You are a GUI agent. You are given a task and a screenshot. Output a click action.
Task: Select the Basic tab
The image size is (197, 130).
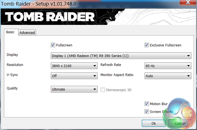pos(11,32)
